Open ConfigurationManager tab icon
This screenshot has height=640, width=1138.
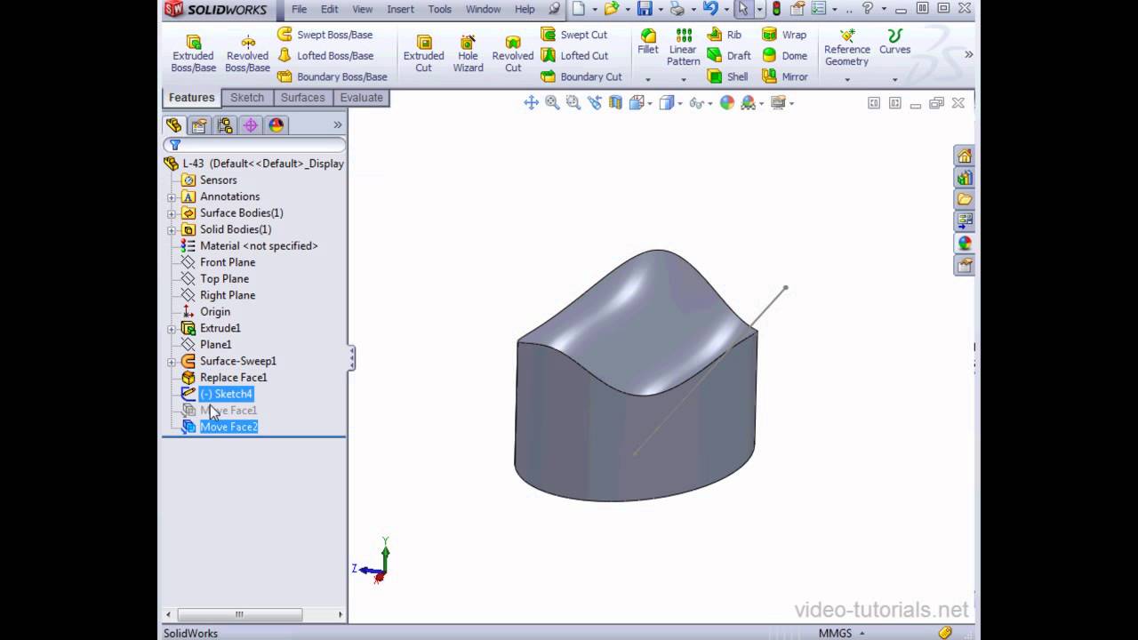click(225, 125)
